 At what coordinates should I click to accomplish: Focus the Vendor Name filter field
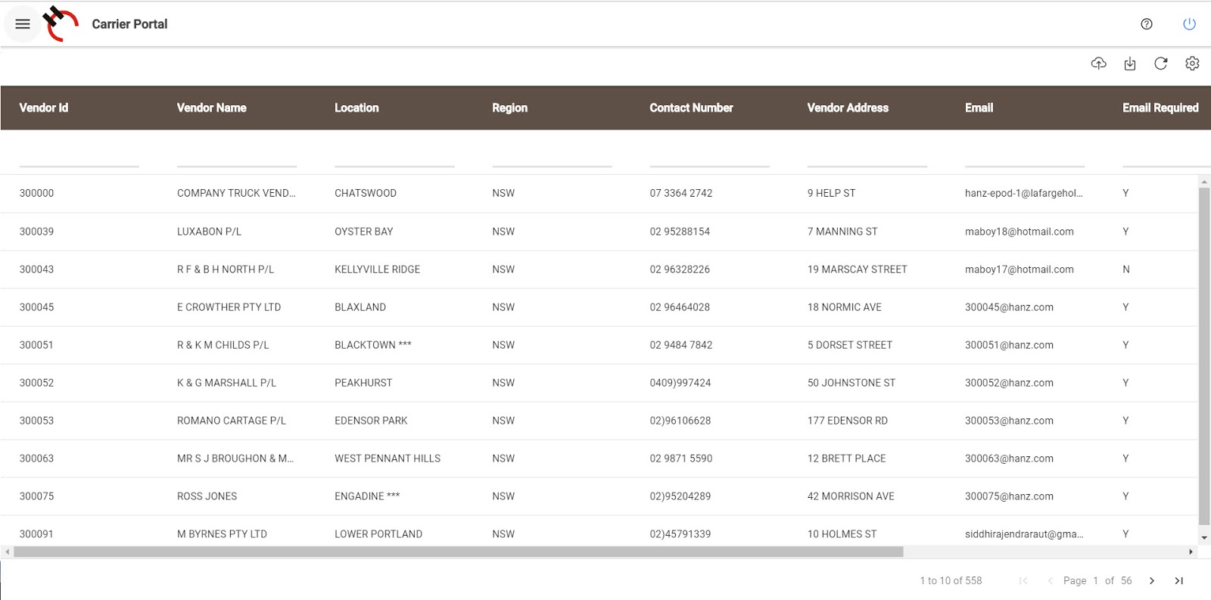[x=237, y=157]
